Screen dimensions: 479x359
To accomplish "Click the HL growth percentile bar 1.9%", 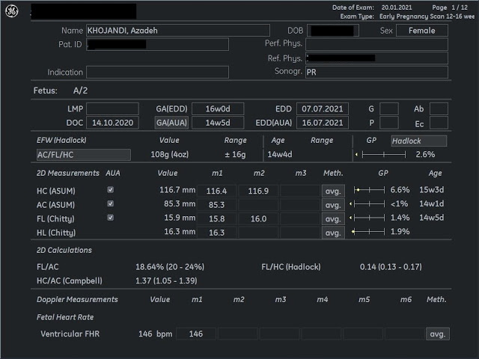I will tap(367, 232).
